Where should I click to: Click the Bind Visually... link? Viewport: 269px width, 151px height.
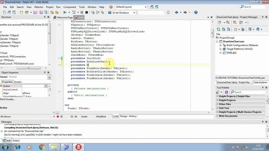tap(8, 99)
